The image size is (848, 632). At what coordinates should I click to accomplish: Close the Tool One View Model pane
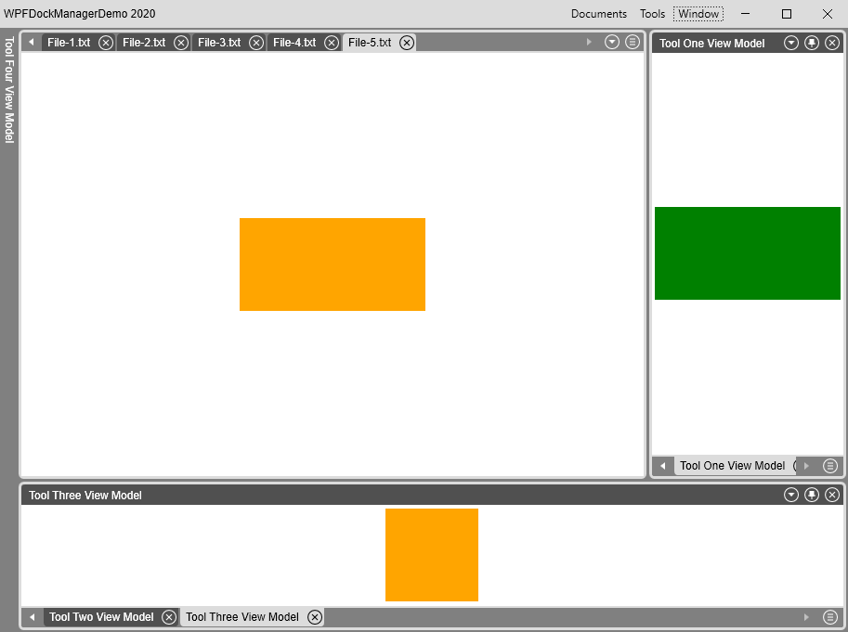click(x=832, y=43)
